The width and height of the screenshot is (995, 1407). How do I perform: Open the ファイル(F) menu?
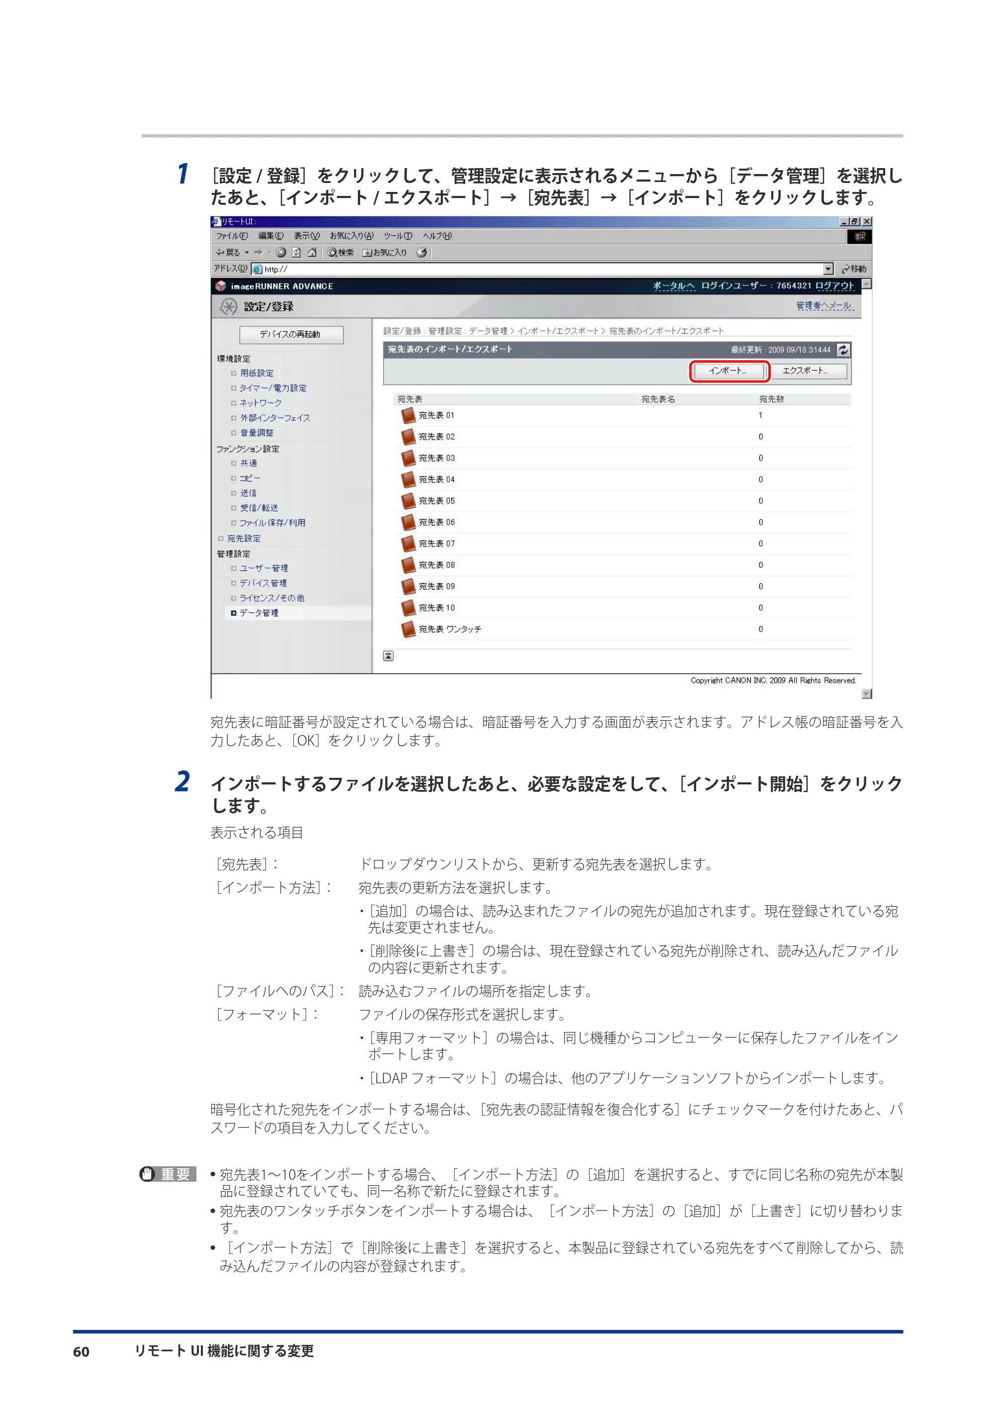[x=232, y=236]
